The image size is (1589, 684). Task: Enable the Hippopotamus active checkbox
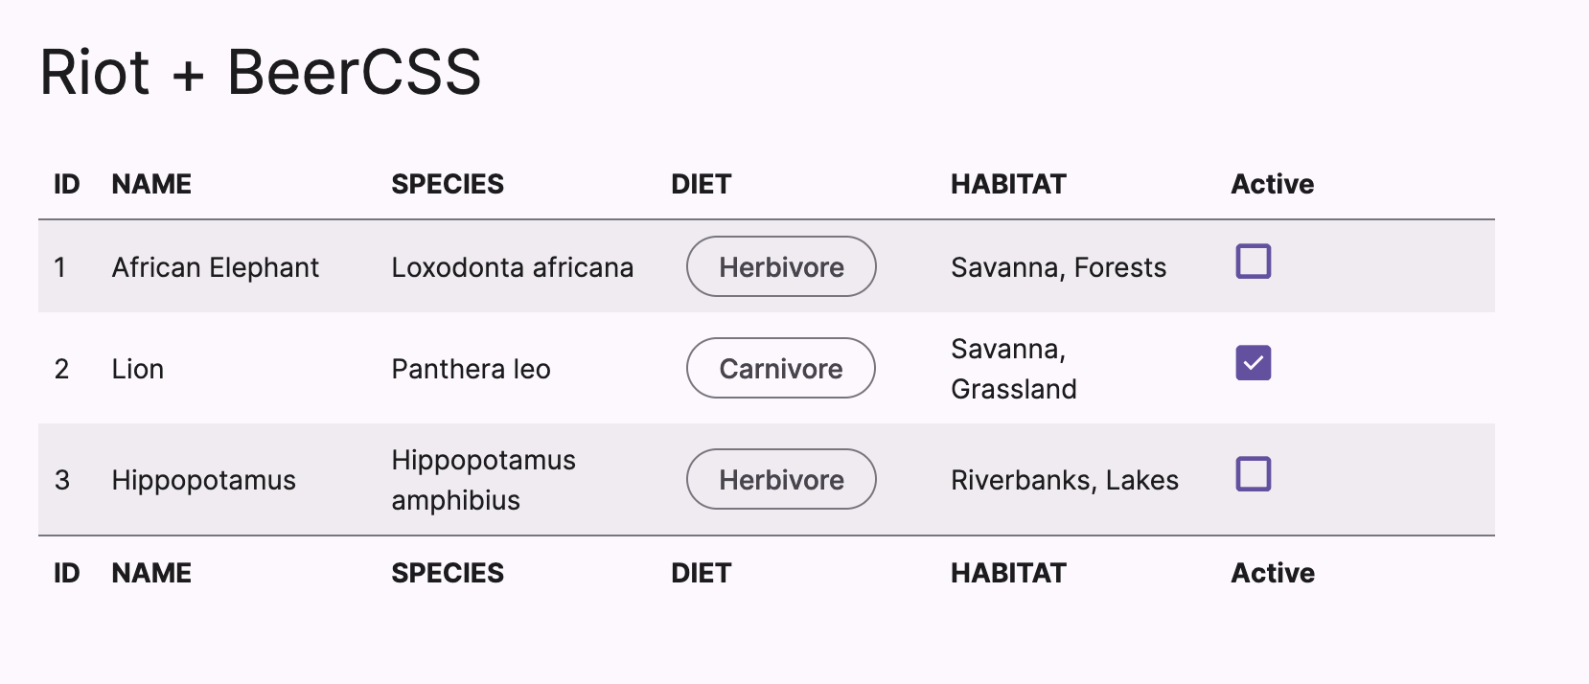pos(1253,473)
